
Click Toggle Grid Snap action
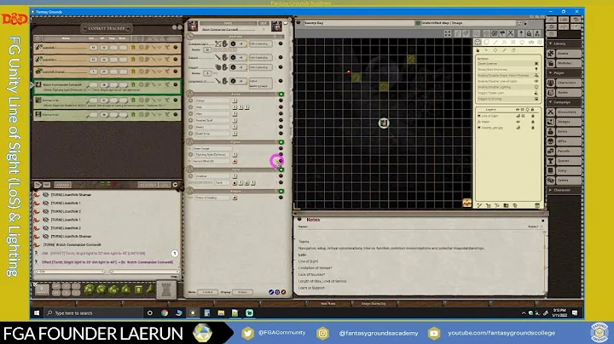pos(507,99)
